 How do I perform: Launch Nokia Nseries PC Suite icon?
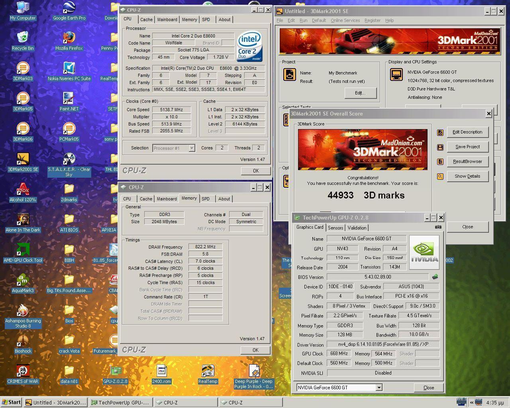tap(69, 71)
